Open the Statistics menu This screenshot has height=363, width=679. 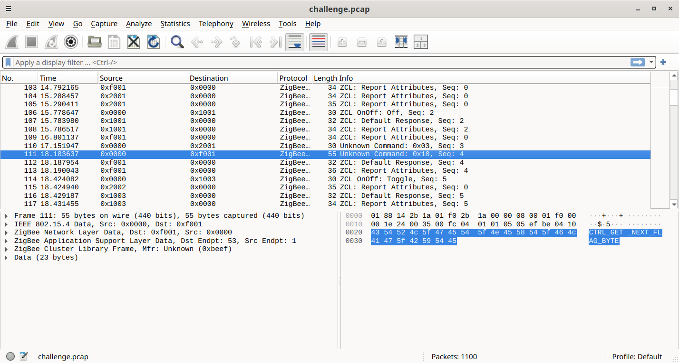(175, 24)
